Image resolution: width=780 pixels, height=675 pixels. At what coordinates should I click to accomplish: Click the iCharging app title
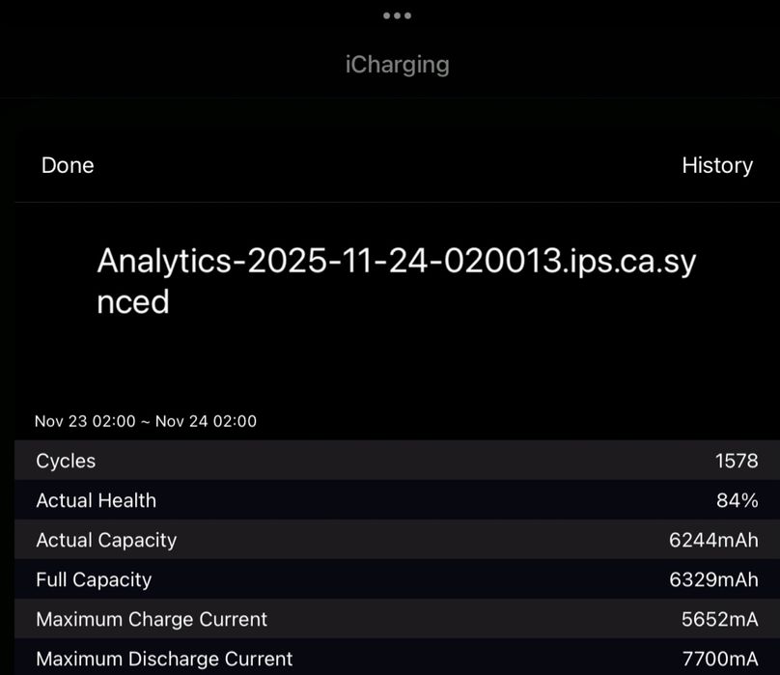point(397,65)
